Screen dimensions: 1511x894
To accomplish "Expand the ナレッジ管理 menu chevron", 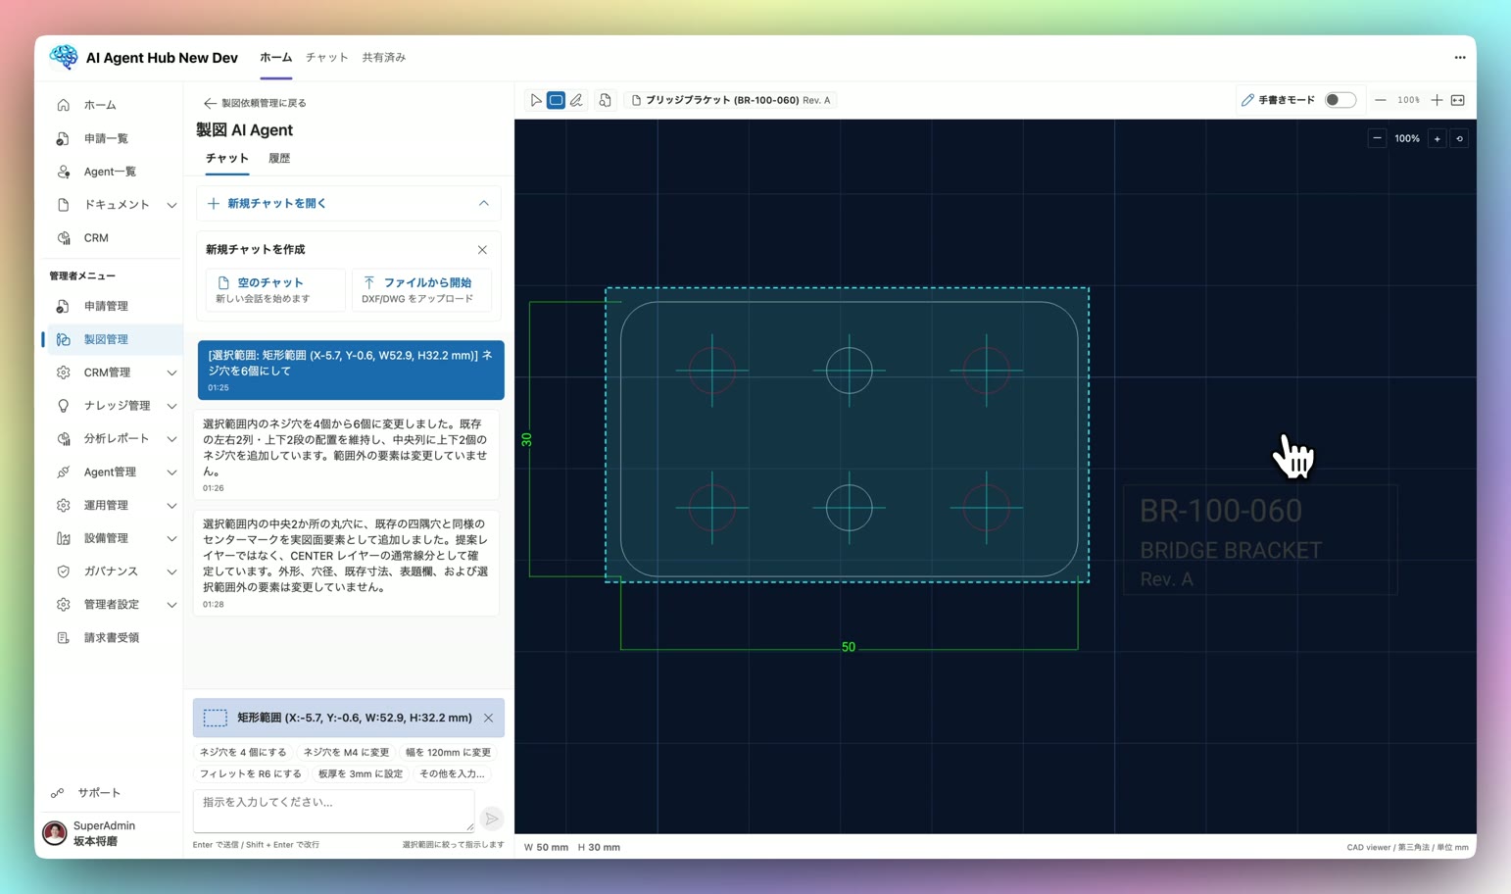I will click(171, 406).
